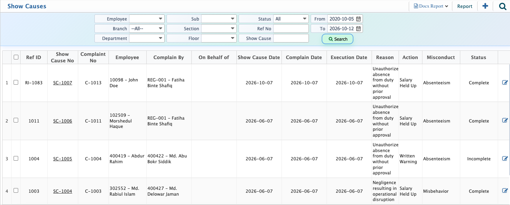Click the Incomplete status in SC-1005 row
510x205 pixels.
[x=479, y=159]
